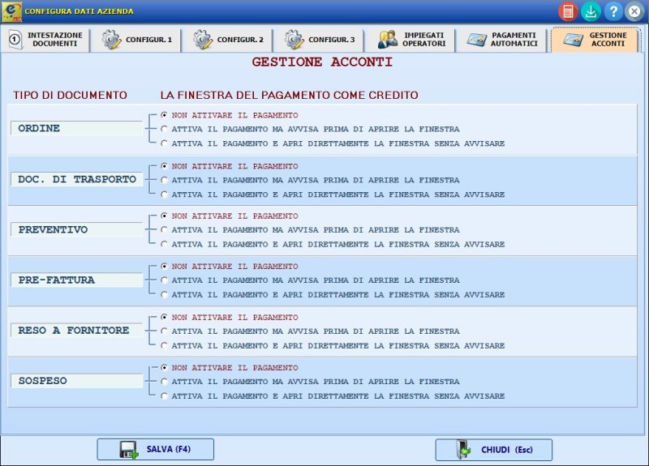Click the application logo in the title bar

click(x=11, y=11)
